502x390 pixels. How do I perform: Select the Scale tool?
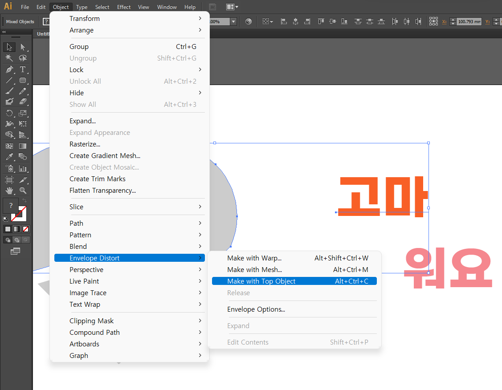[23, 113]
